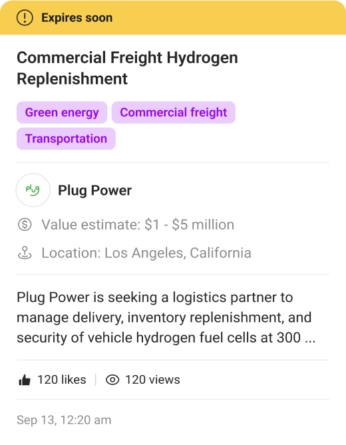346x445 pixels.
Task: Click the 120 likes count
Action: 62,380
